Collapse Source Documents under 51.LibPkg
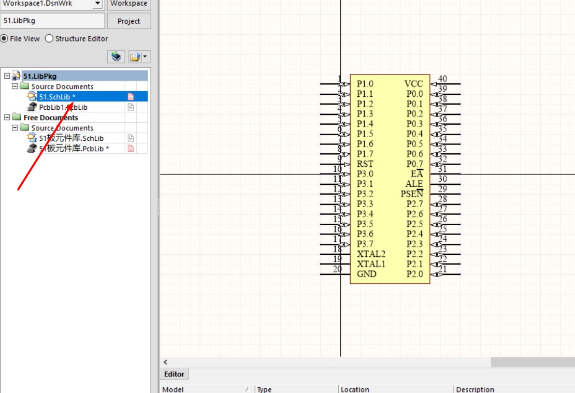This screenshot has width=575, height=393. pos(15,86)
